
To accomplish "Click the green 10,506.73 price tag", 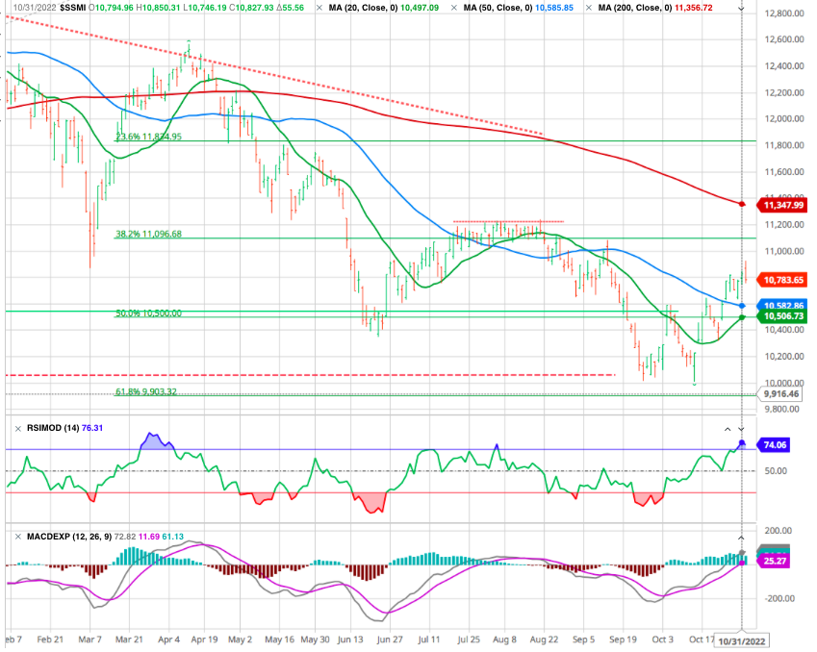I will [782, 316].
